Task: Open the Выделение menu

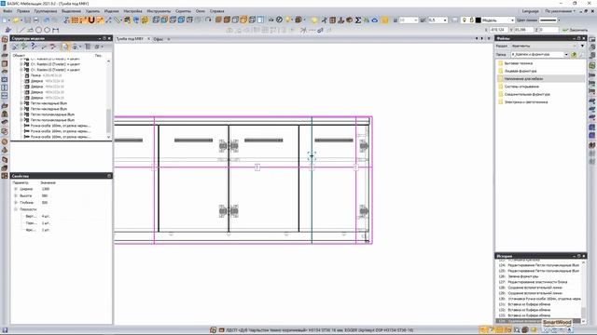Action: (71, 11)
